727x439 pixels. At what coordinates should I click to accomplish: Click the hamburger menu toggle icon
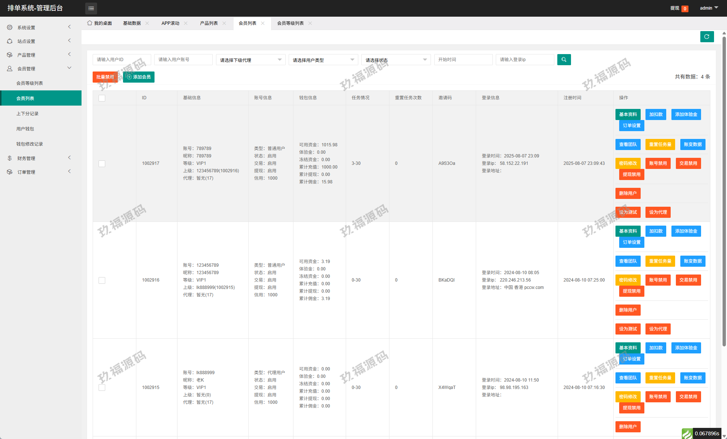coord(91,8)
